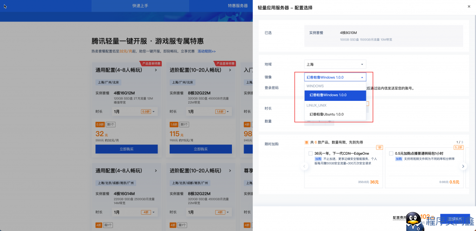
Task: Go to the previous add-on with the left arrow
Action: tap(304, 166)
